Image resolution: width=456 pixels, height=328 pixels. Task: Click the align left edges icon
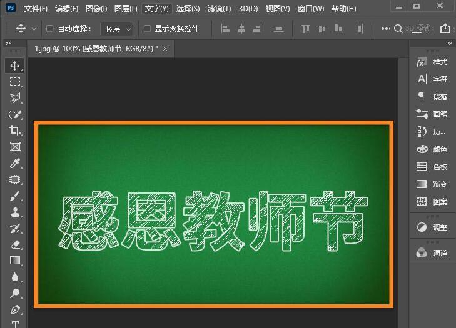[x=225, y=29]
